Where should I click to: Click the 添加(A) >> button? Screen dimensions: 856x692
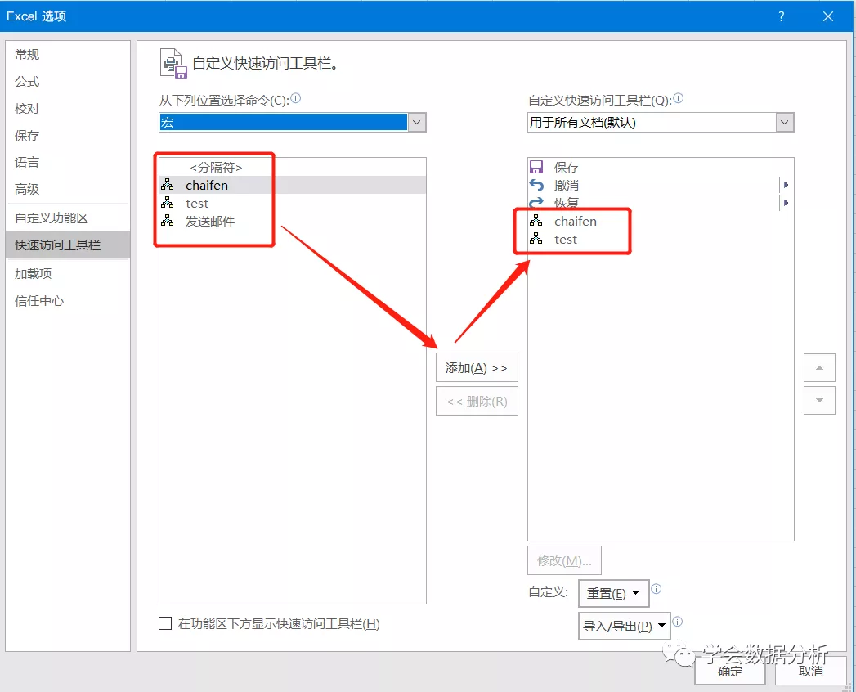tap(477, 367)
